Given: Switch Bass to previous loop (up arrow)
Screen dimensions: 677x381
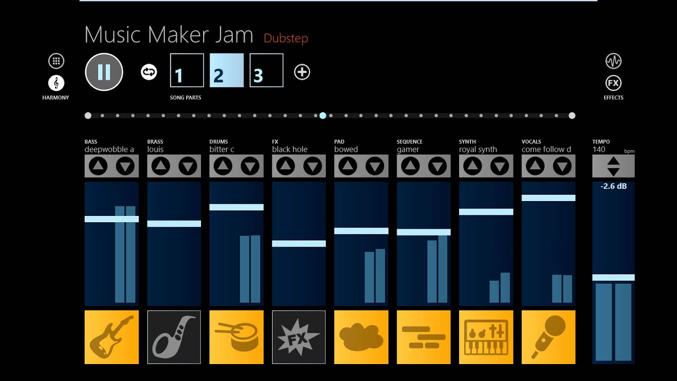Looking at the screenshot, I should click(98, 166).
